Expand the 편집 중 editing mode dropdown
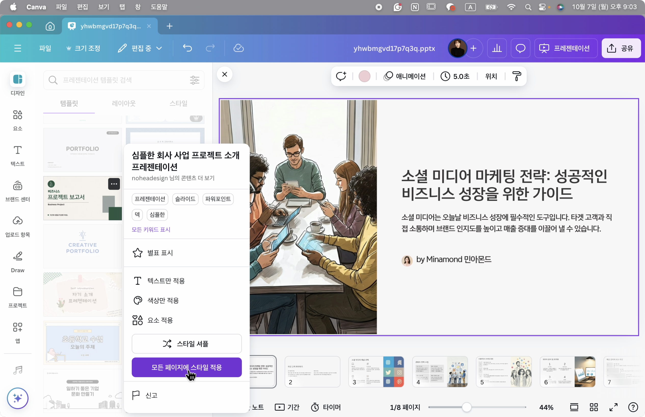Viewport: 645px width, 417px height. [x=140, y=48]
